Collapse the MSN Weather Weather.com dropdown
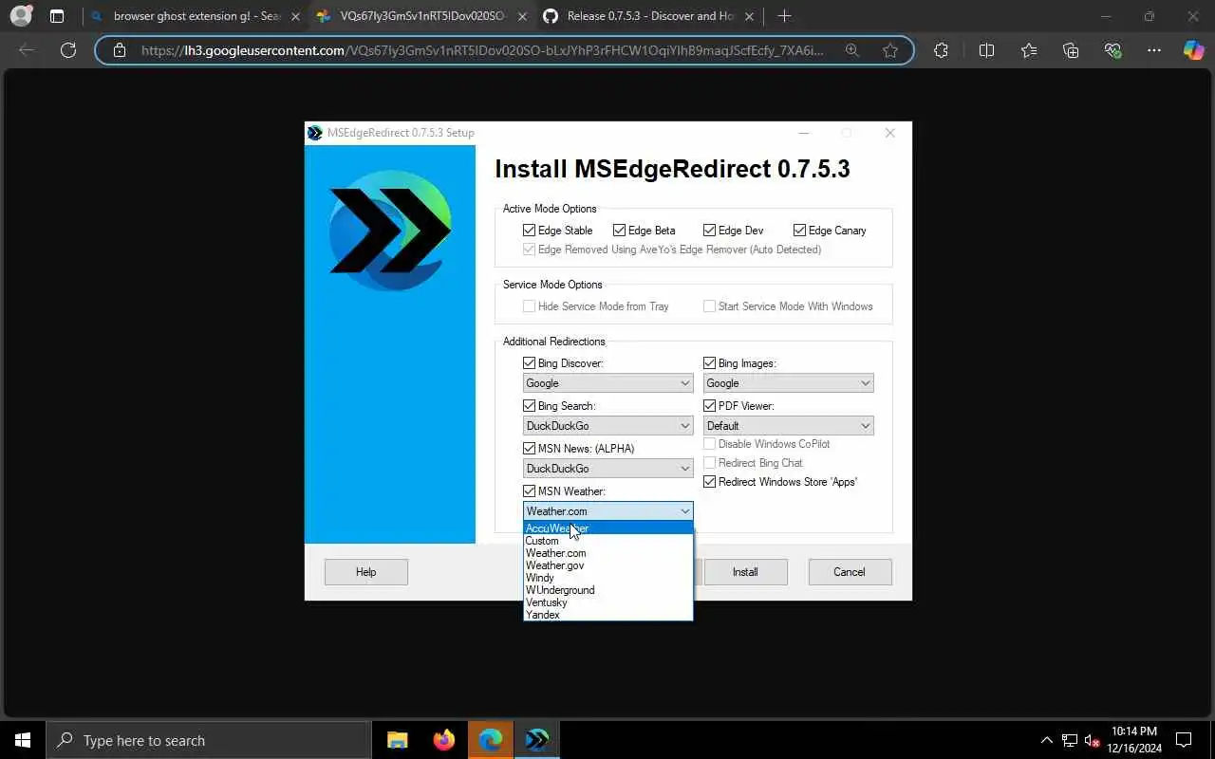Viewport: 1215px width, 759px height. (607, 511)
